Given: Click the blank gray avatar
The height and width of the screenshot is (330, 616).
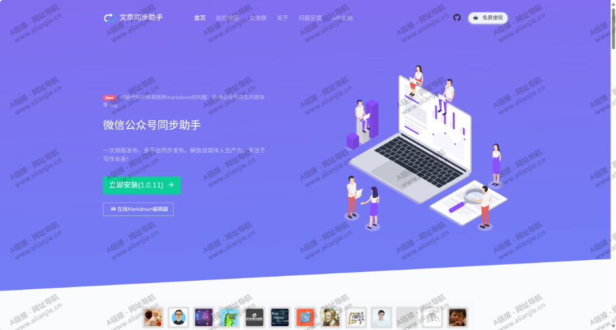Looking at the screenshot, I should click(407, 318).
